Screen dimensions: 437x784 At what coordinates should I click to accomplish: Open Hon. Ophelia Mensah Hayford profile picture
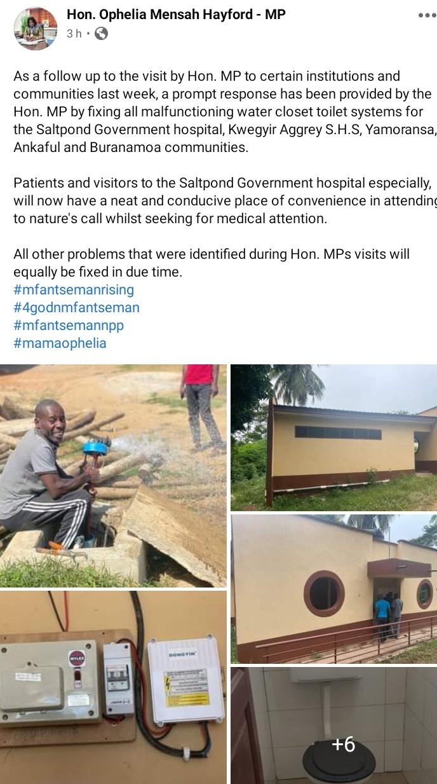(36, 28)
